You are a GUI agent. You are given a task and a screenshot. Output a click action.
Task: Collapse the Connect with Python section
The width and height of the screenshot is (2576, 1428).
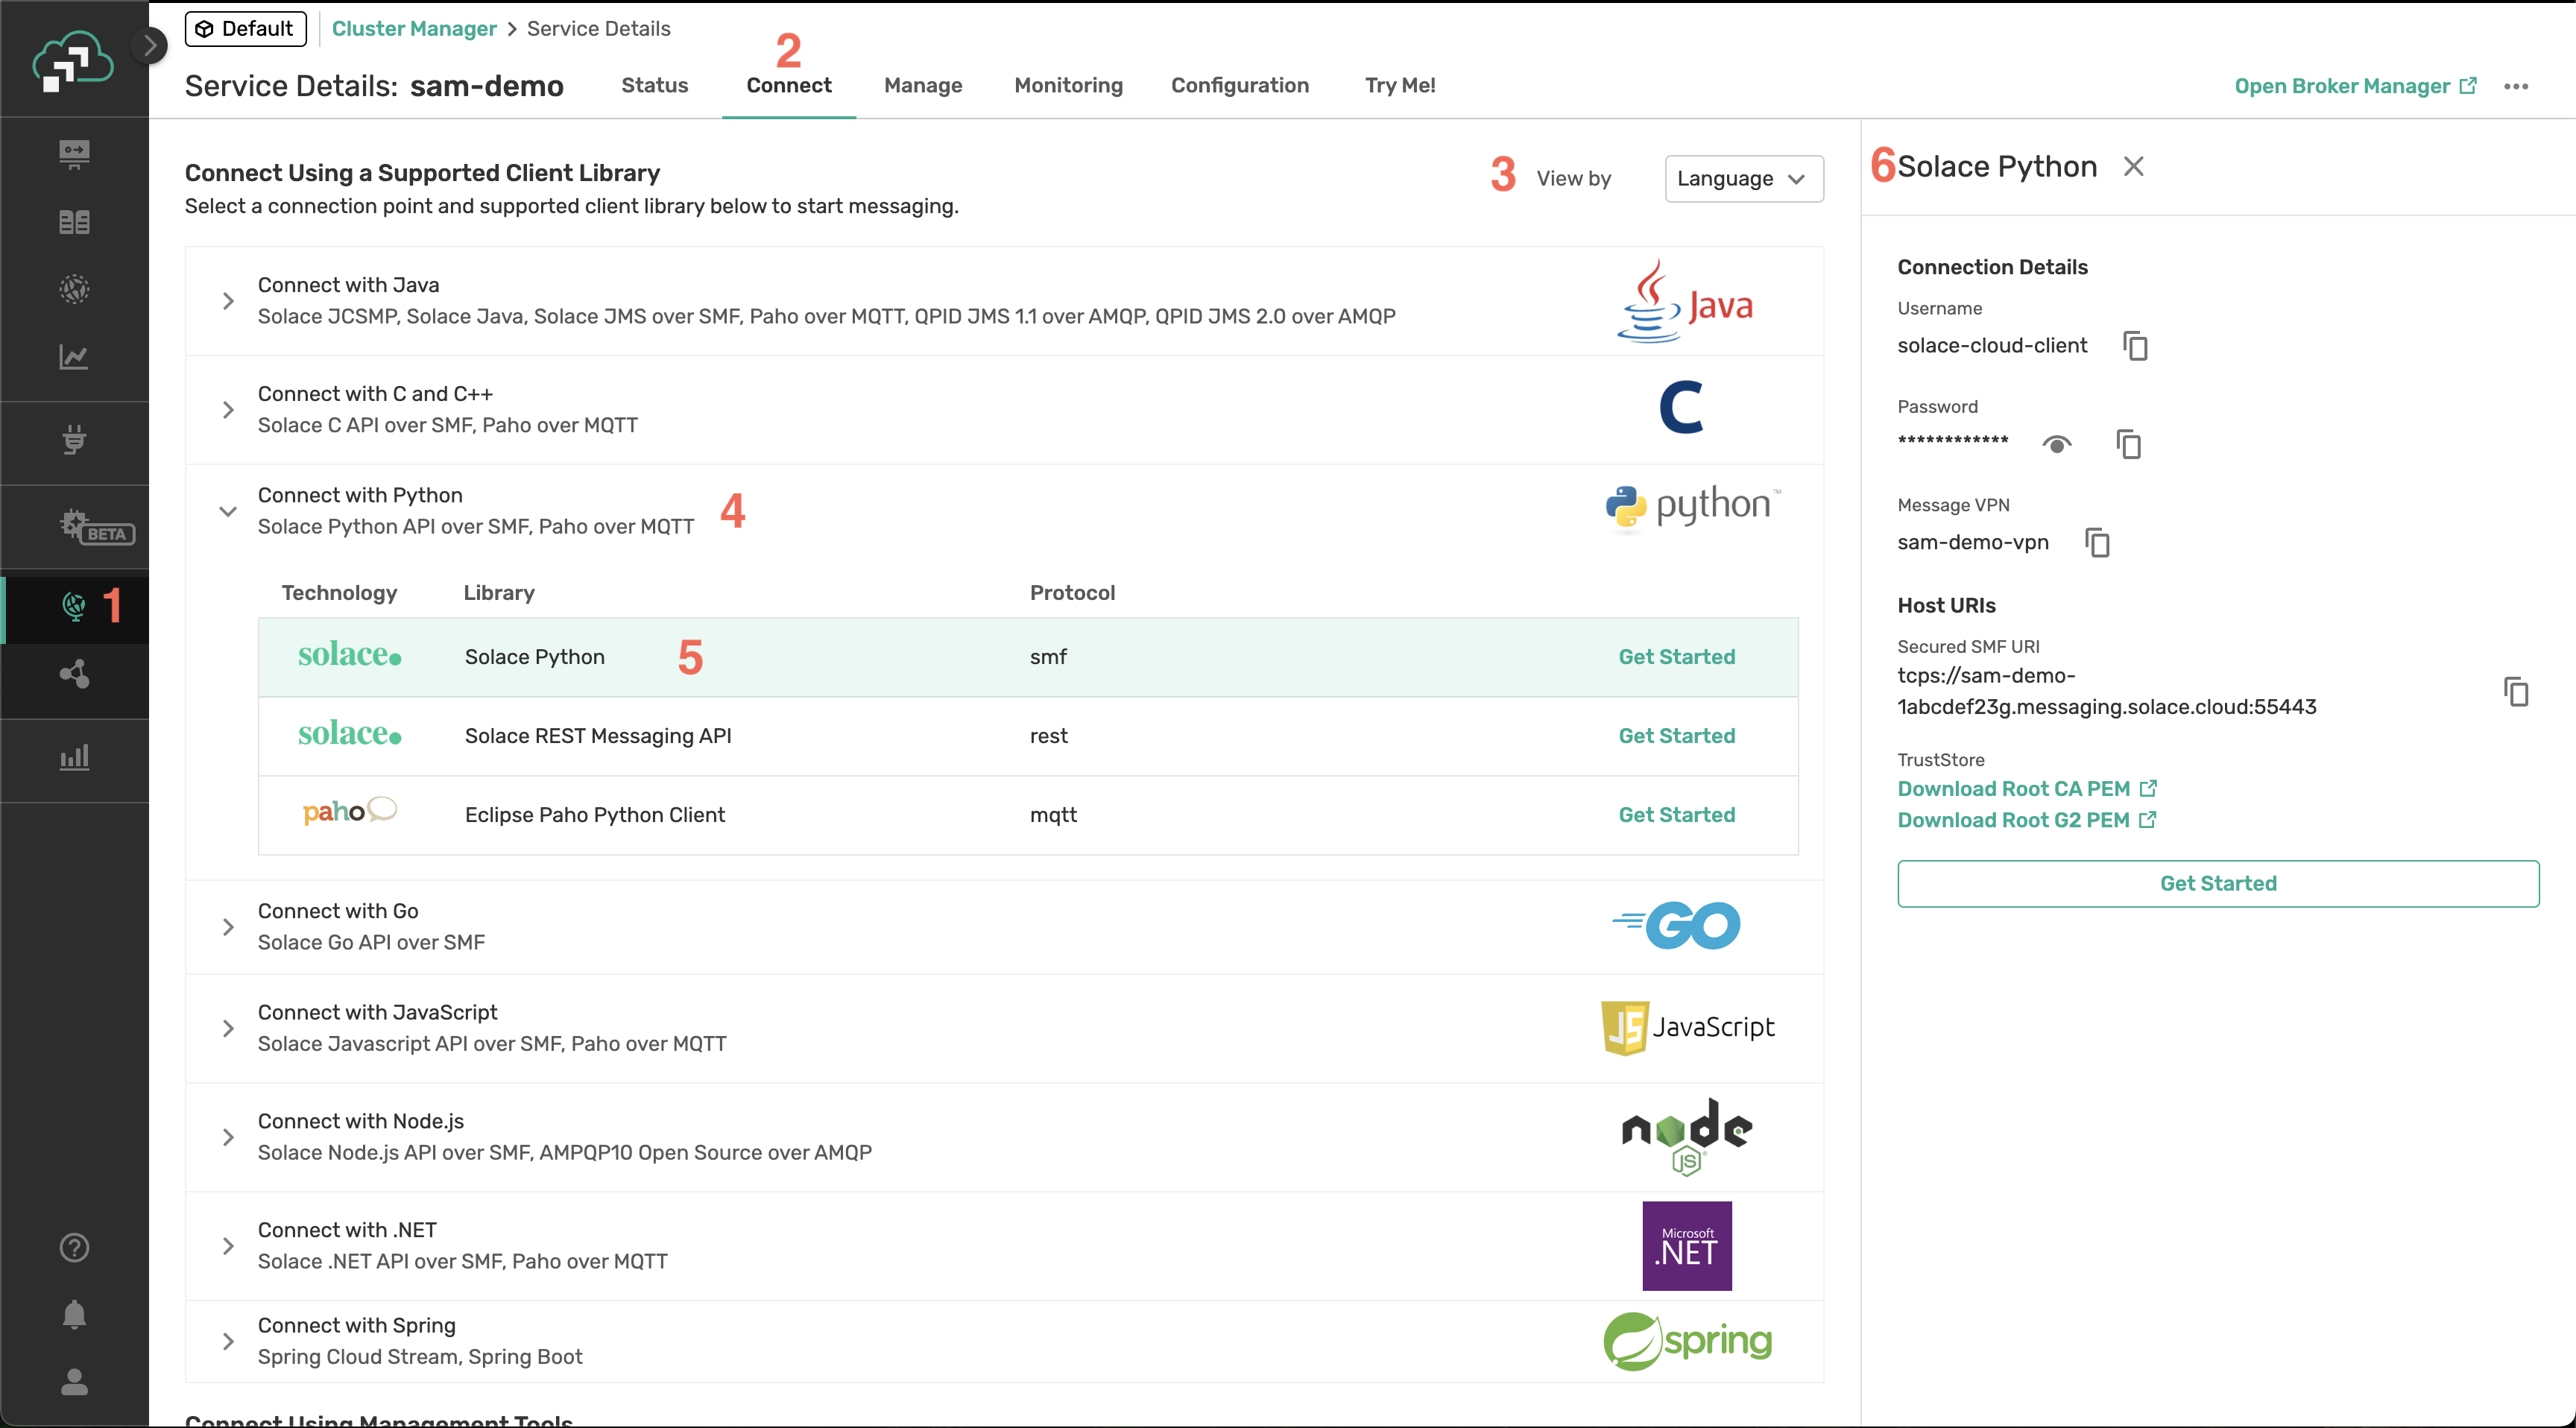[x=228, y=511]
